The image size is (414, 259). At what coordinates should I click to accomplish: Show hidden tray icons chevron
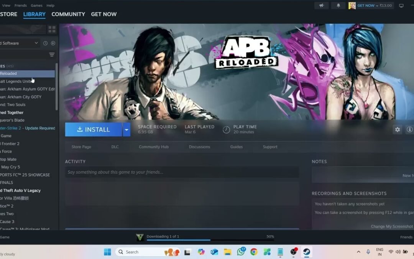[x=358, y=252]
